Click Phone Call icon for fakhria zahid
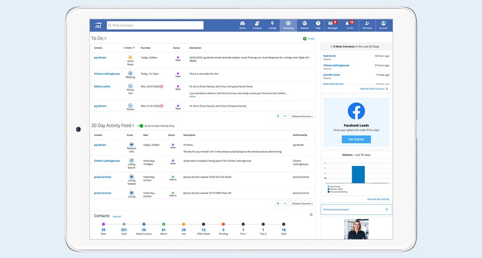 [130, 86]
